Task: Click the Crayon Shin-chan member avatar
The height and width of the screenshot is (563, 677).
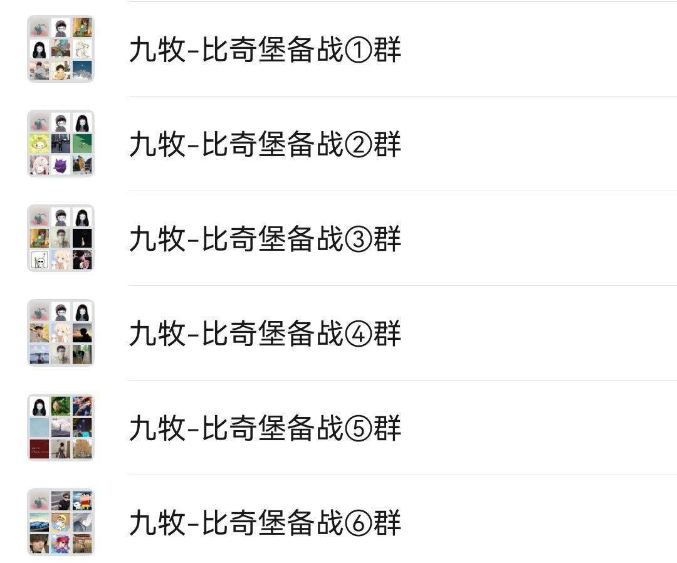Action: [82, 501]
